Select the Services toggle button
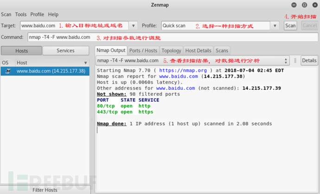The image size is (320, 194). [65, 51]
